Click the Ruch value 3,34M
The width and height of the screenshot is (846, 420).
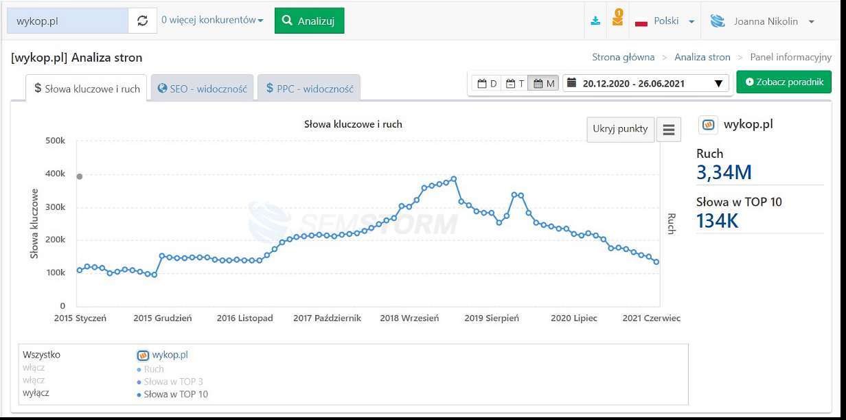724,172
